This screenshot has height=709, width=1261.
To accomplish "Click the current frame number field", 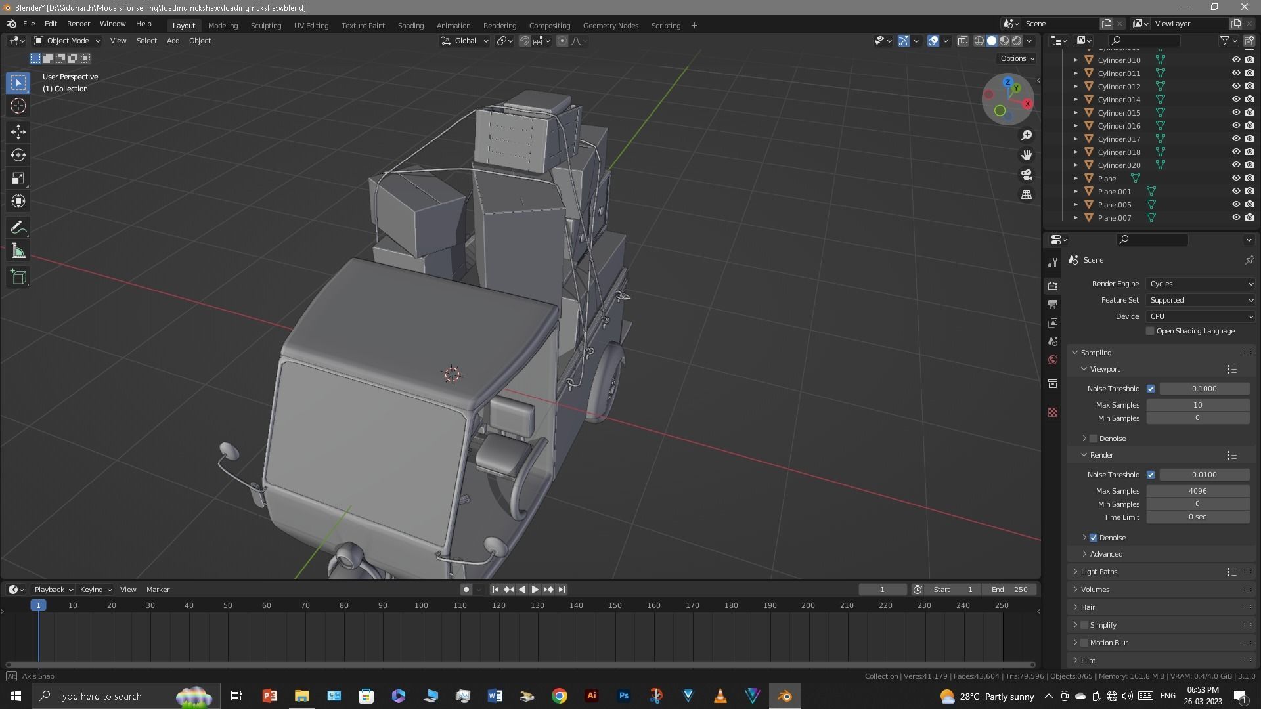I will 882,590.
